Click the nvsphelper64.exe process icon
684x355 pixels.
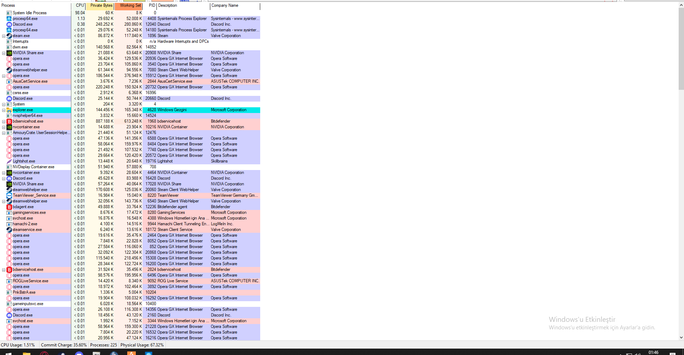(9, 115)
